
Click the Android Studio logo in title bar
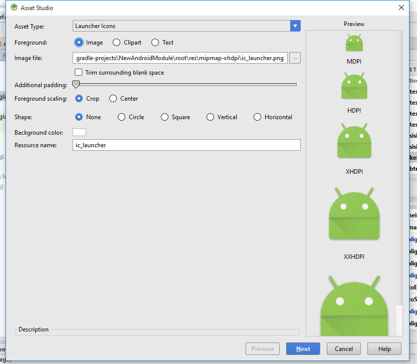pyautogui.click(x=13, y=8)
